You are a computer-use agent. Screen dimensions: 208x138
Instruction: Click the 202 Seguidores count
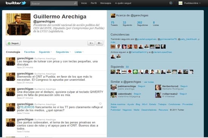[x=143, y=23]
